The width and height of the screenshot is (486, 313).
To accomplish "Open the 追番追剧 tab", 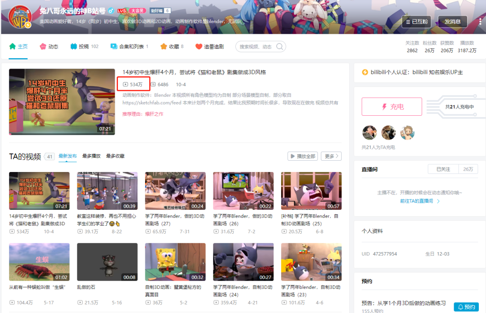I will [x=210, y=46].
